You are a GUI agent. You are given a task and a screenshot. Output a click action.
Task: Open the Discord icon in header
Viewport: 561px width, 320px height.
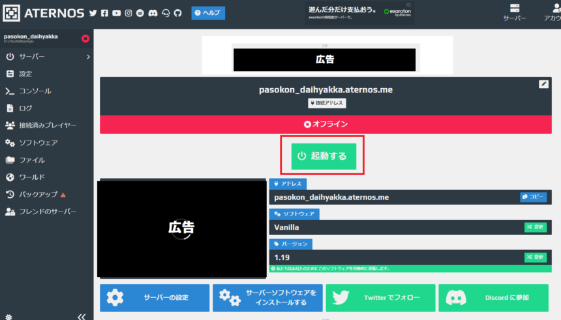(x=153, y=13)
